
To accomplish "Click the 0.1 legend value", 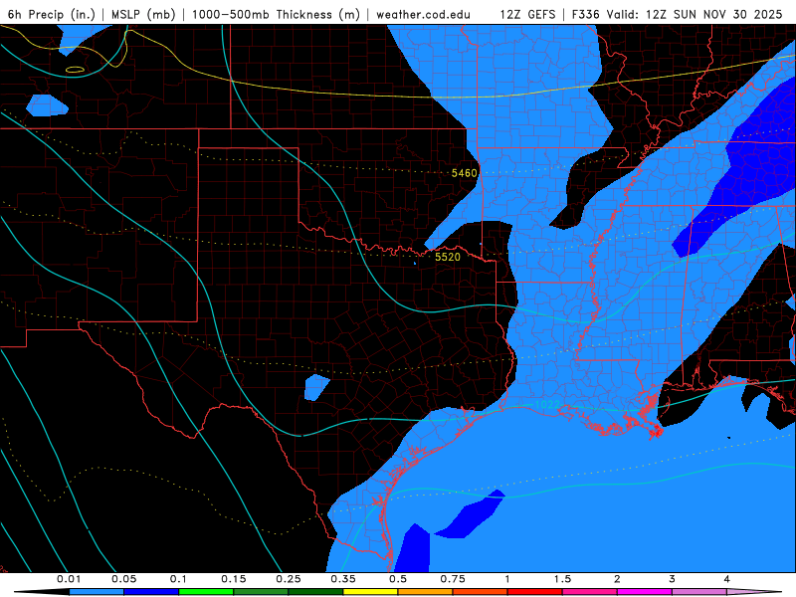I will click(x=178, y=579).
